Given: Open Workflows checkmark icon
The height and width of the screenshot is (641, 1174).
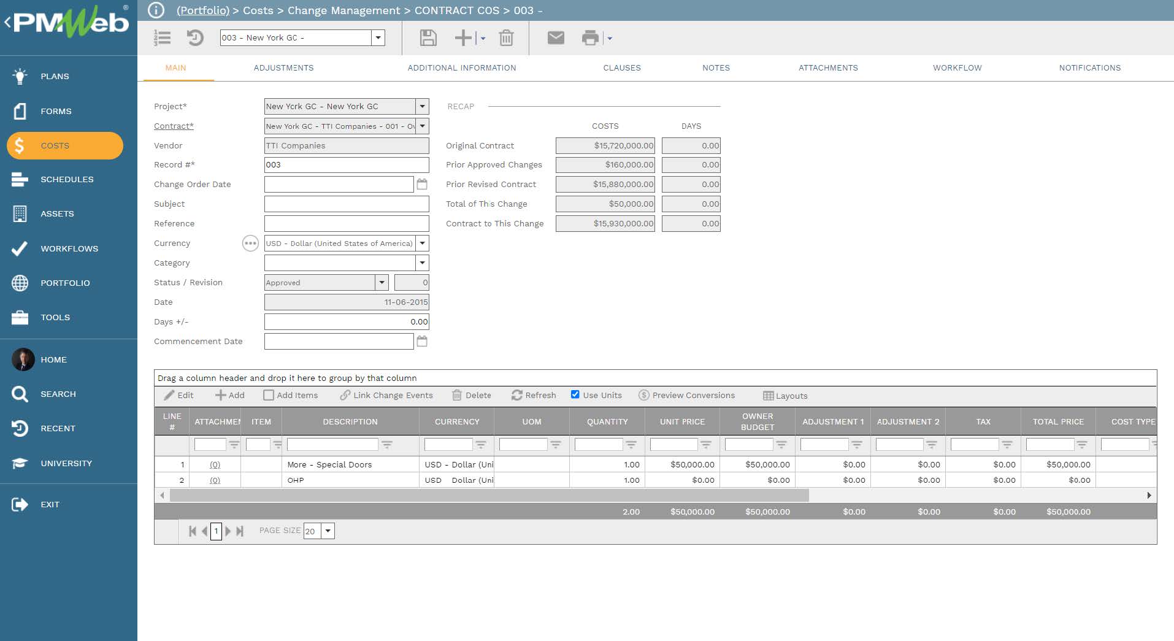Looking at the screenshot, I should click(x=20, y=248).
